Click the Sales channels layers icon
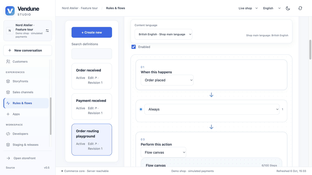This screenshot has height=175, width=312. click(x=8, y=92)
